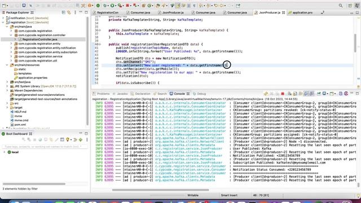Terminate the console process with the red square
The height and width of the screenshot is (203, 361).
(x=283, y=94)
